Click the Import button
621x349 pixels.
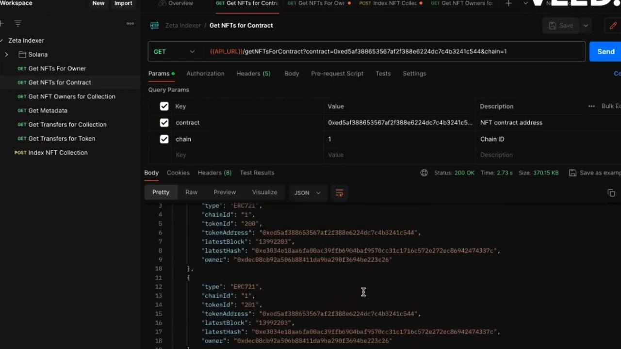(123, 3)
